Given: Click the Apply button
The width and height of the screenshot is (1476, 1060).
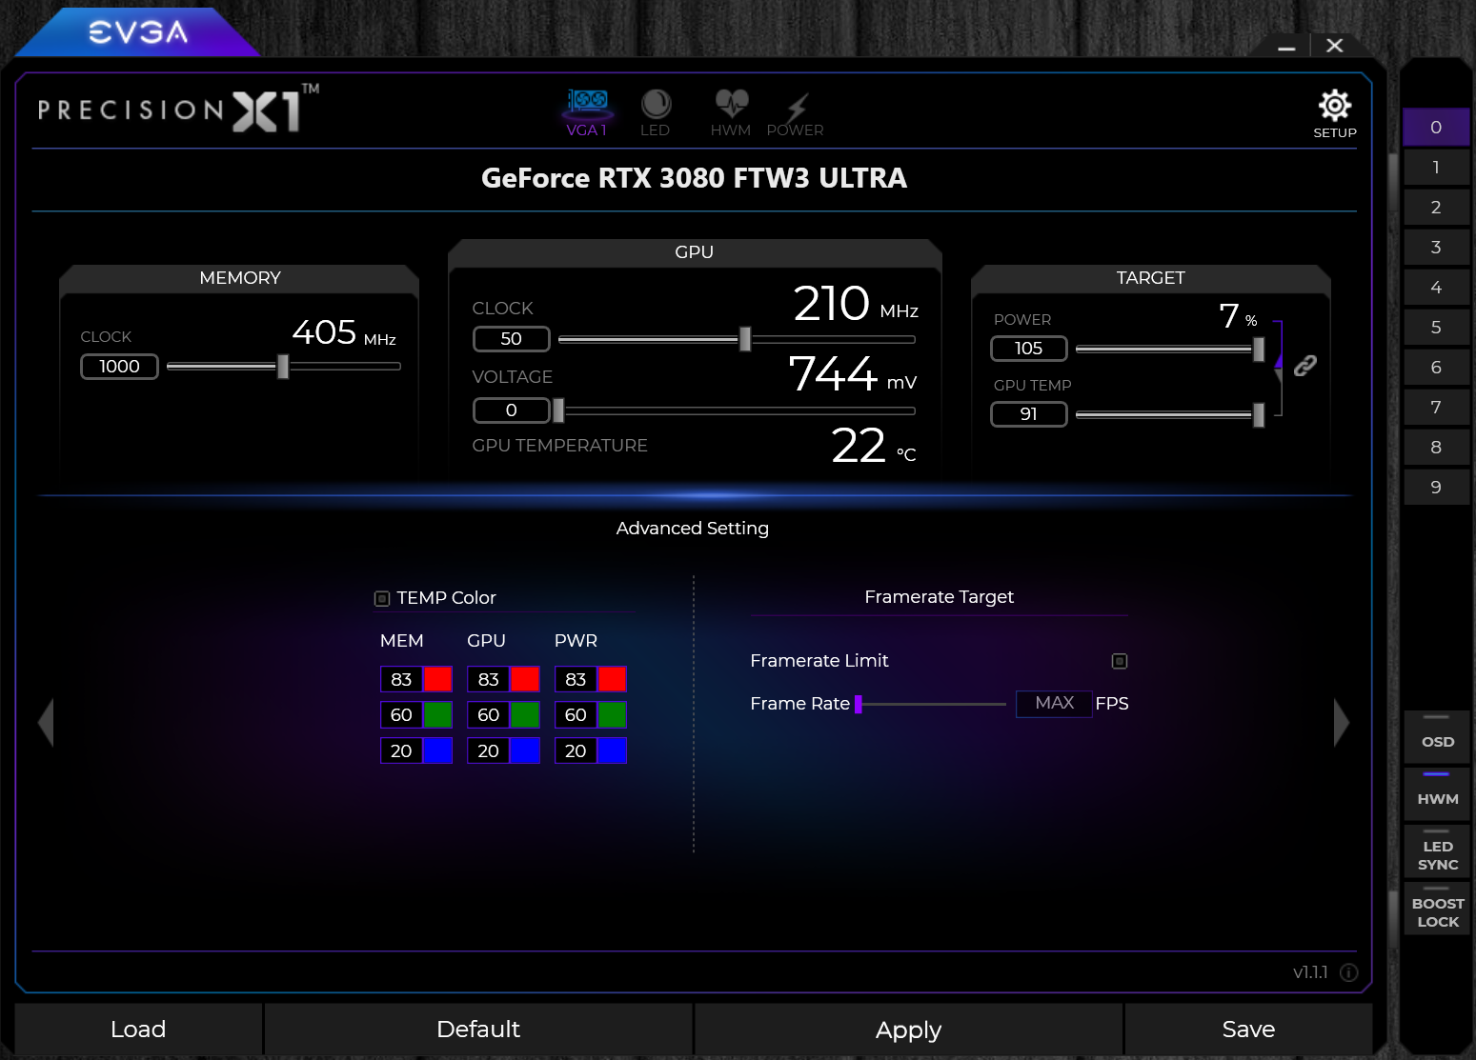Looking at the screenshot, I should tap(908, 1029).
